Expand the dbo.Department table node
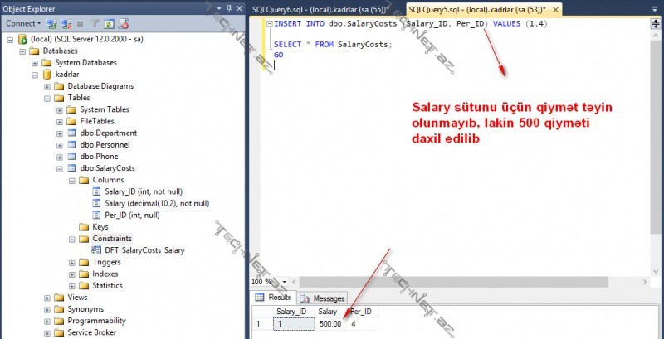This screenshot has width=664, height=339. [x=59, y=133]
